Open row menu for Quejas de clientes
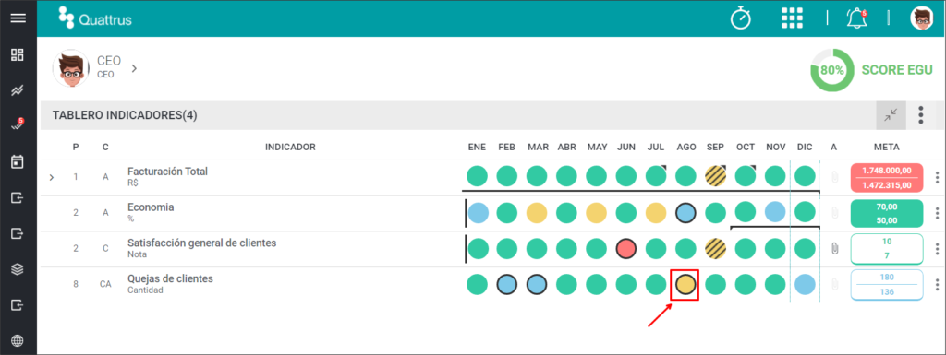 pos(937,285)
